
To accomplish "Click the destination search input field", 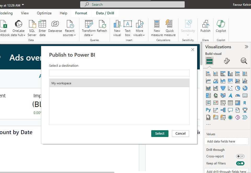I will click(119, 73).
